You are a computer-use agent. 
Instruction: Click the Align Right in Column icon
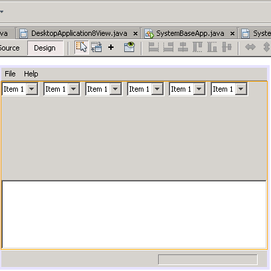pos(168,47)
